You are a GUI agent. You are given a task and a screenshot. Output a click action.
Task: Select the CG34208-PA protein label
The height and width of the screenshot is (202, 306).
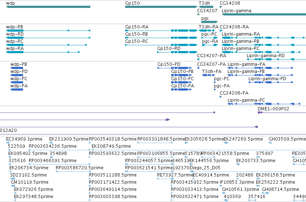pyautogui.click(x=234, y=93)
